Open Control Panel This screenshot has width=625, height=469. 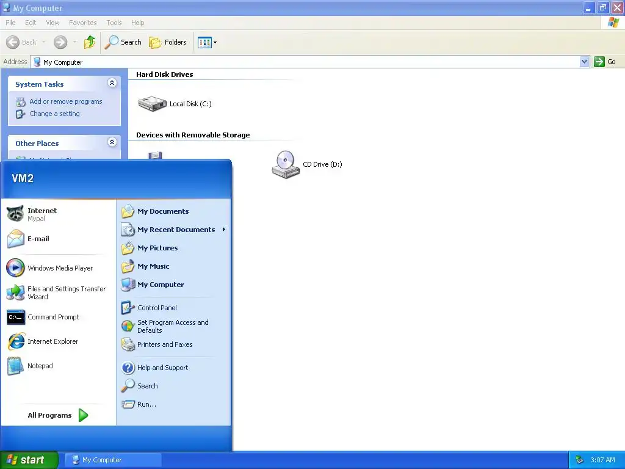173,308
